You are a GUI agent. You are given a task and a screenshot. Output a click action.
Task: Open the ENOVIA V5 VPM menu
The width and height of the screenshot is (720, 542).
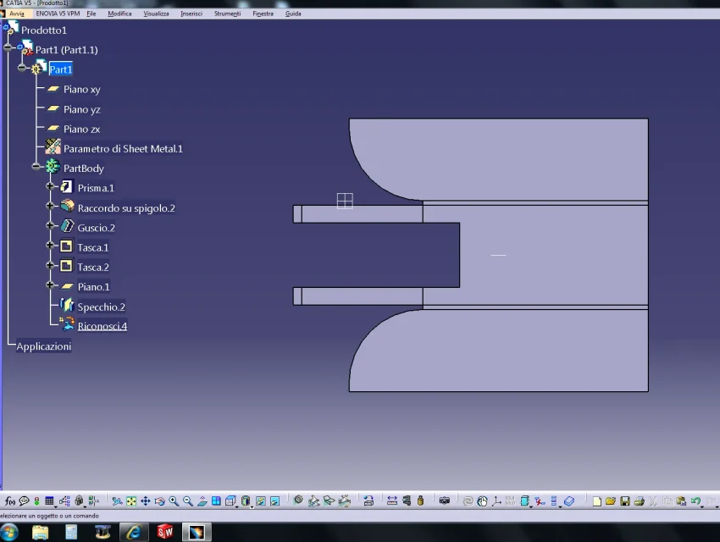tap(58, 14)
